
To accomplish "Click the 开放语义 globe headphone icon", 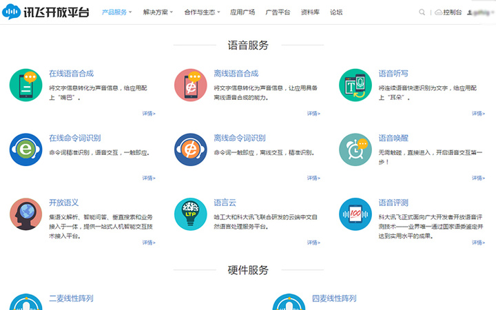I will (26, 214).
